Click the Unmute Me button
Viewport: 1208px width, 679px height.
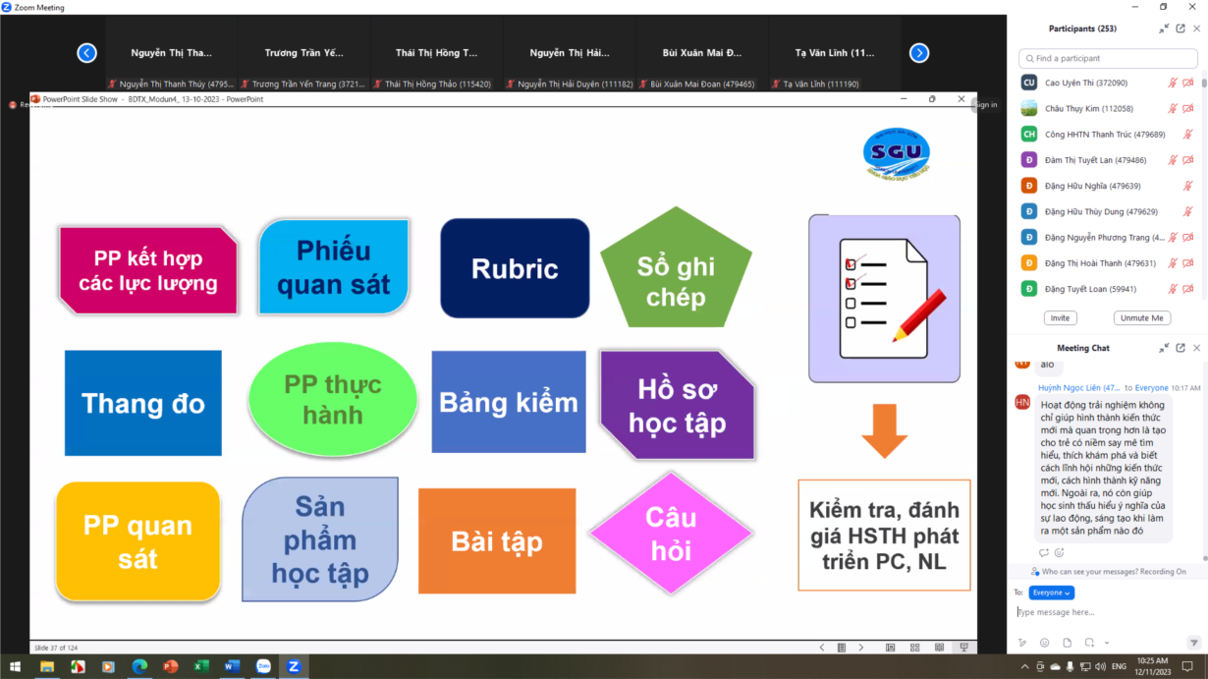(x=1142, y=318)
